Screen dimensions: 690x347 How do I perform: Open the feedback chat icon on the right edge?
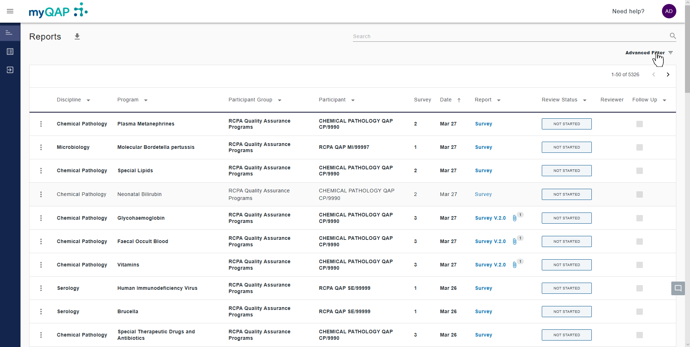(678, 288)
